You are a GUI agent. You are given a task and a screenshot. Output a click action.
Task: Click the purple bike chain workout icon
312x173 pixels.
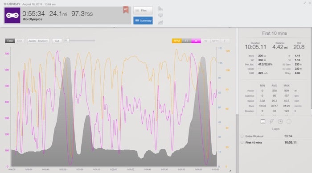pos(12,16)
